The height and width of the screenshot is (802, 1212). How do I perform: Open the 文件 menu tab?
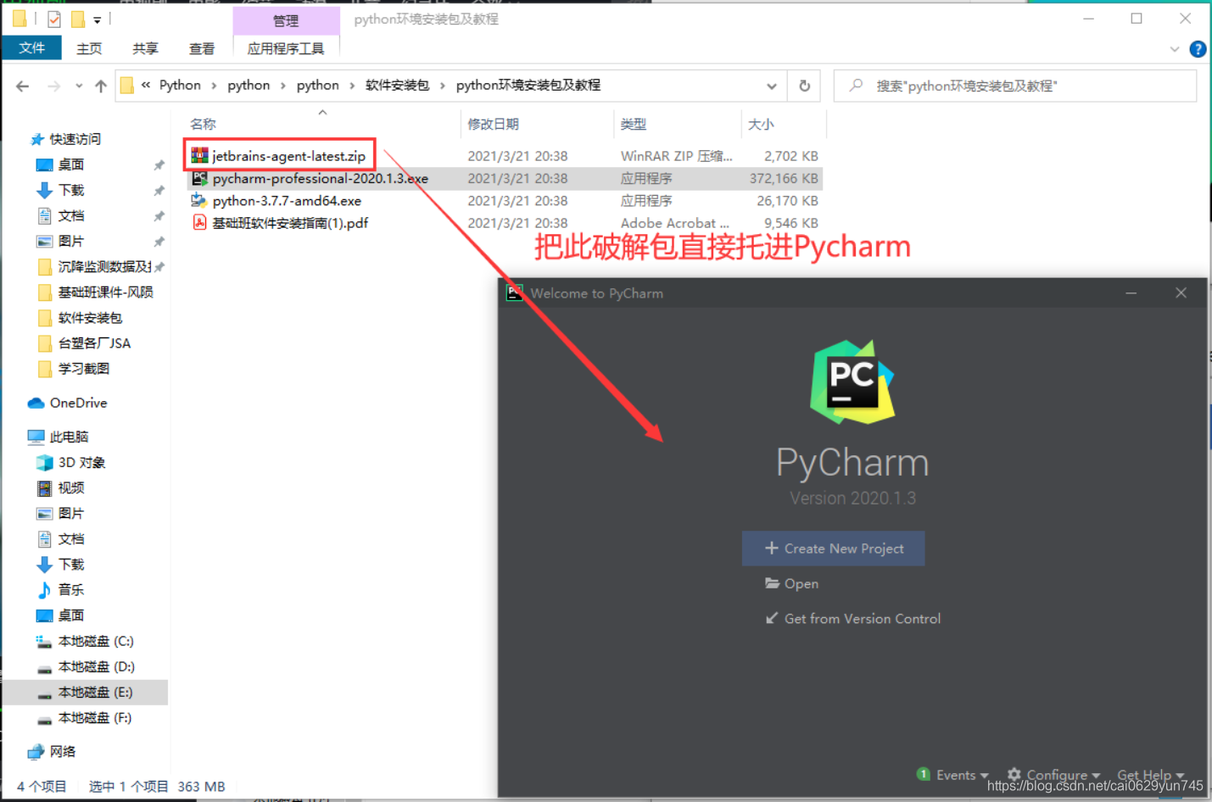(31, 48)
